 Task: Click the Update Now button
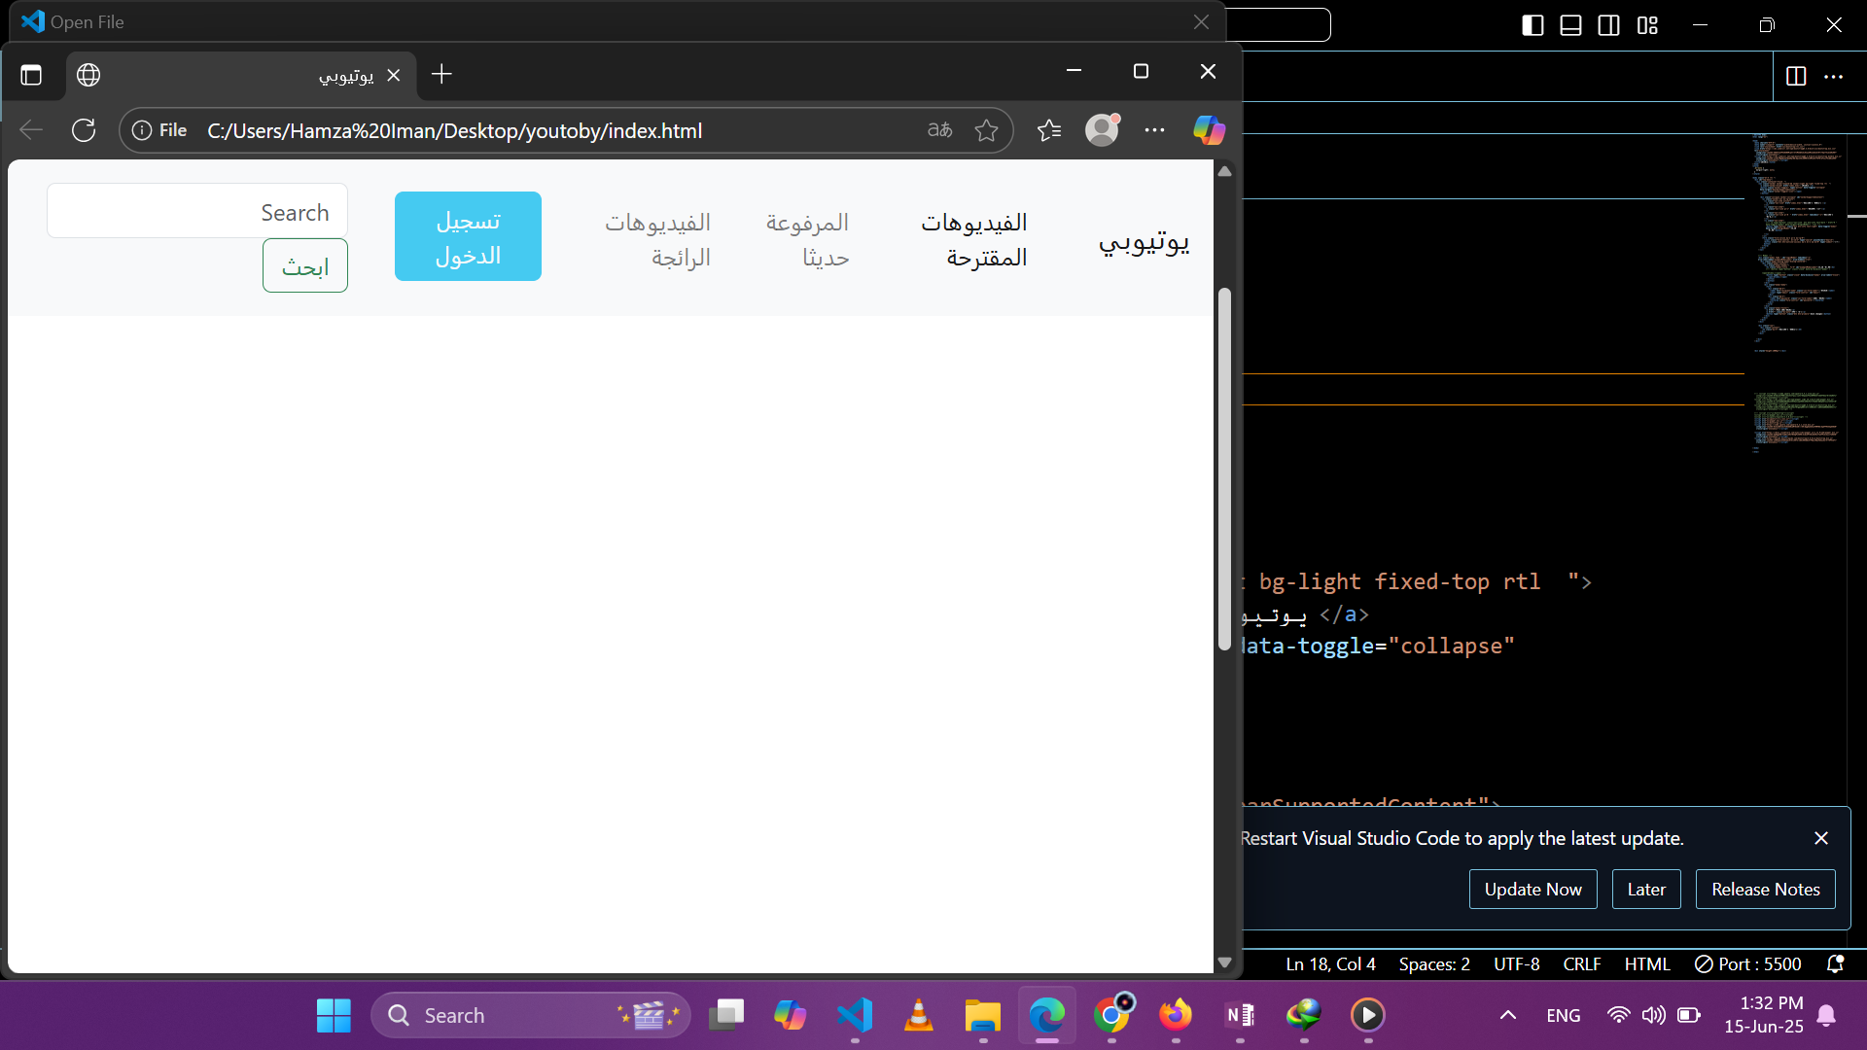[1532, 889]
